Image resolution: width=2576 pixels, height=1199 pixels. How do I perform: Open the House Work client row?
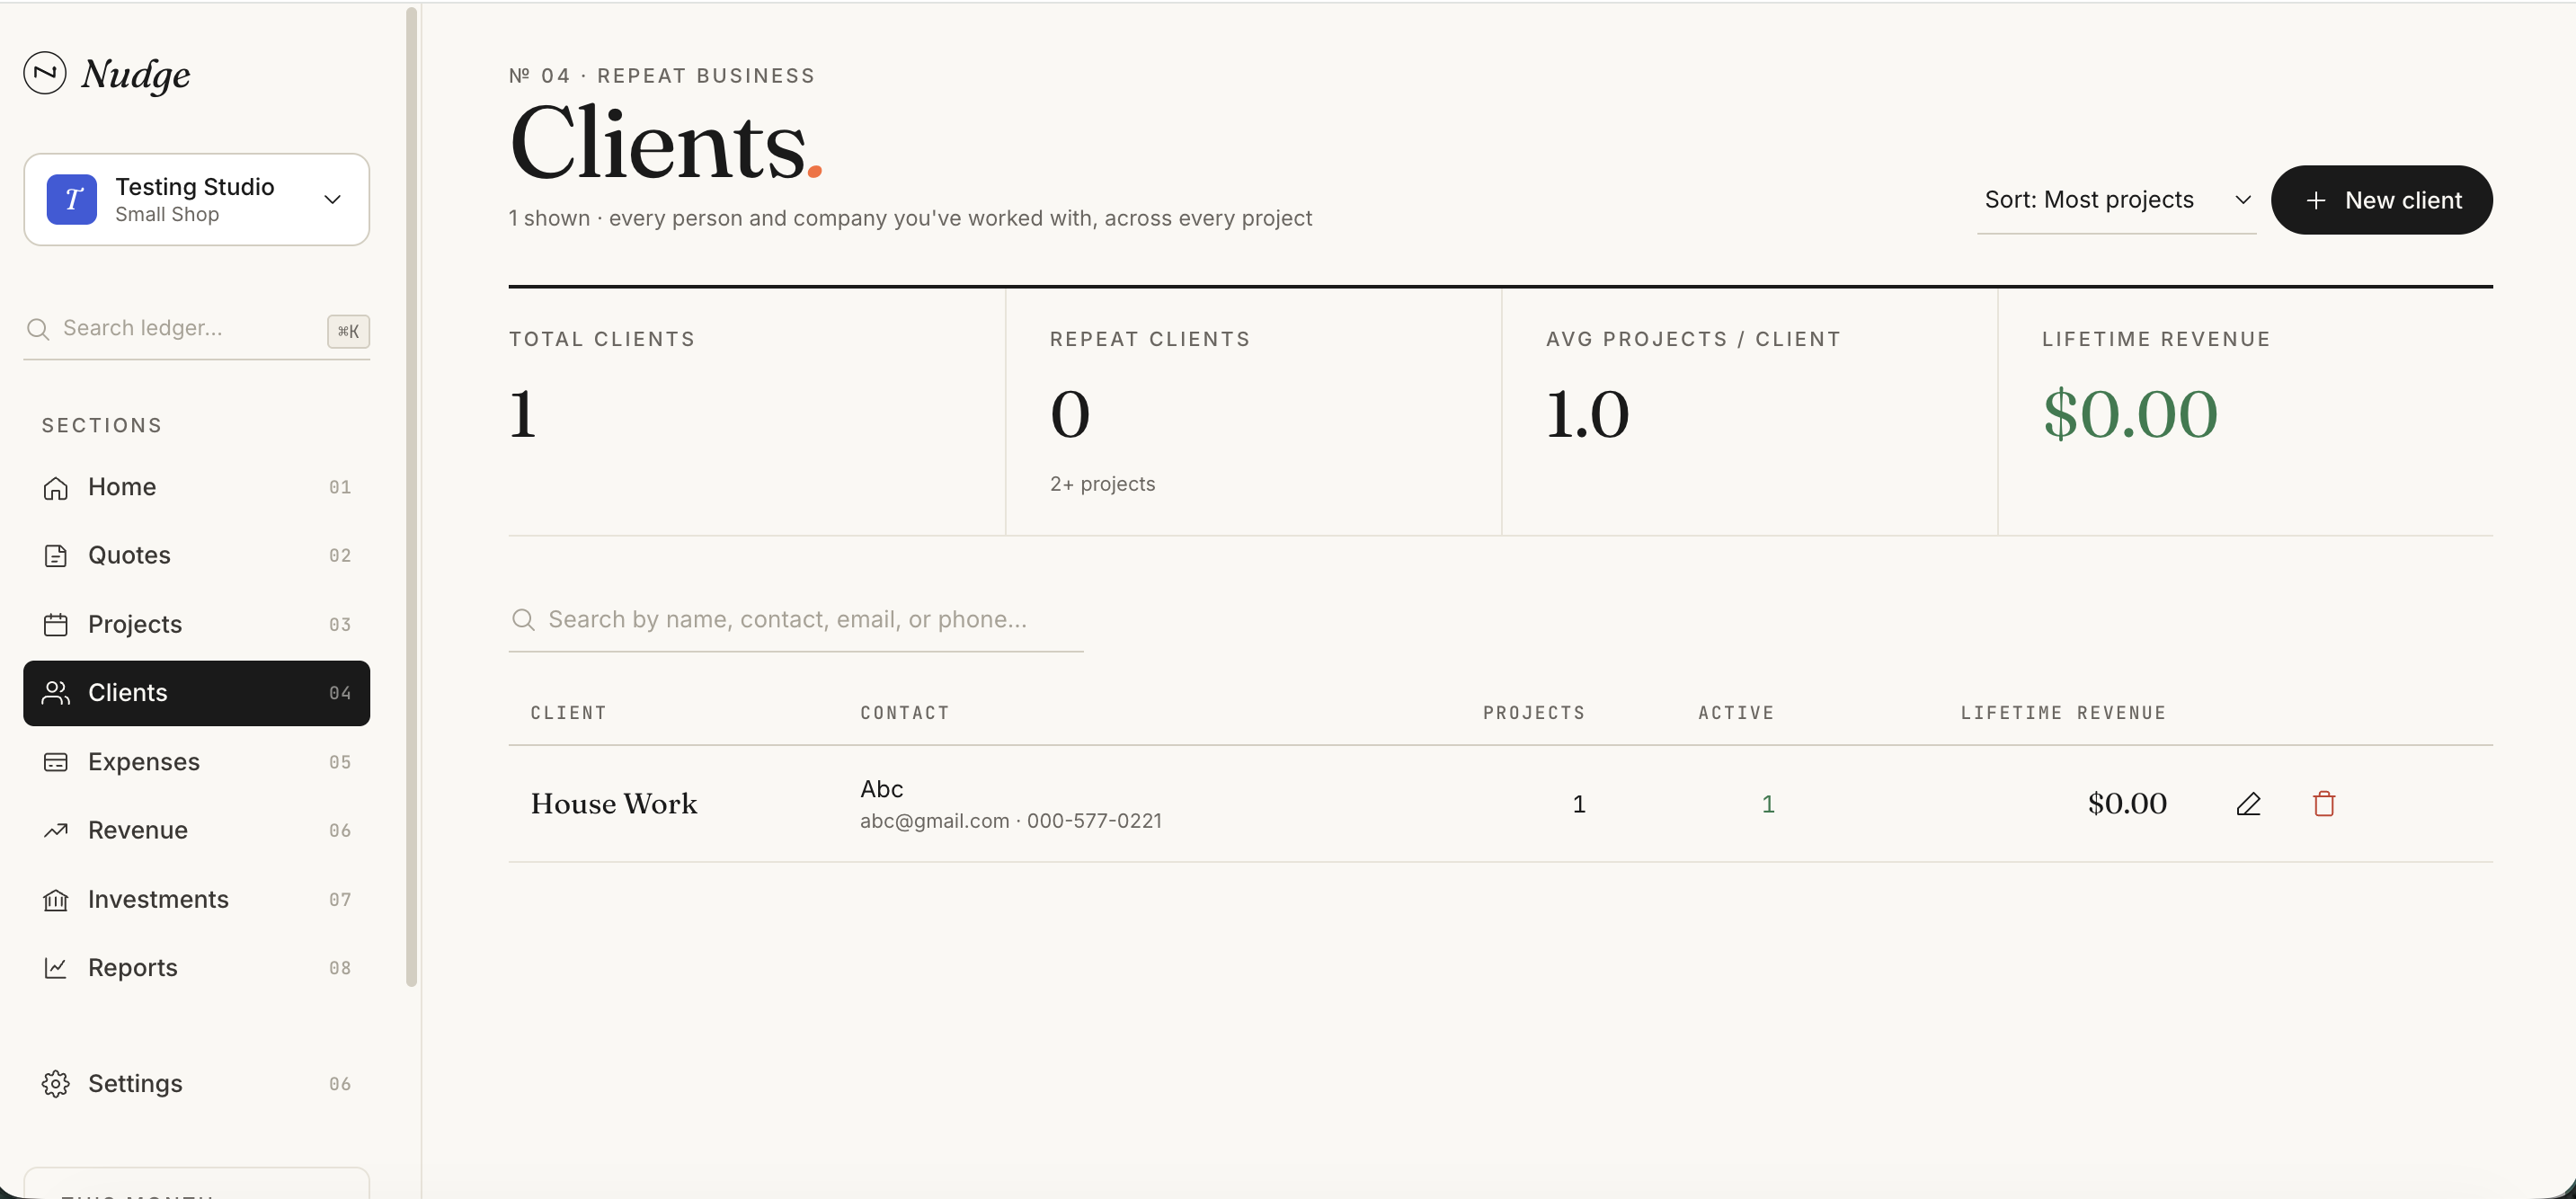(1500, 804)
